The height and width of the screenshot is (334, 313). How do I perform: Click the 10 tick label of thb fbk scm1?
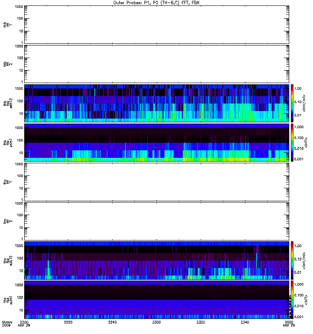pos(21,153)
